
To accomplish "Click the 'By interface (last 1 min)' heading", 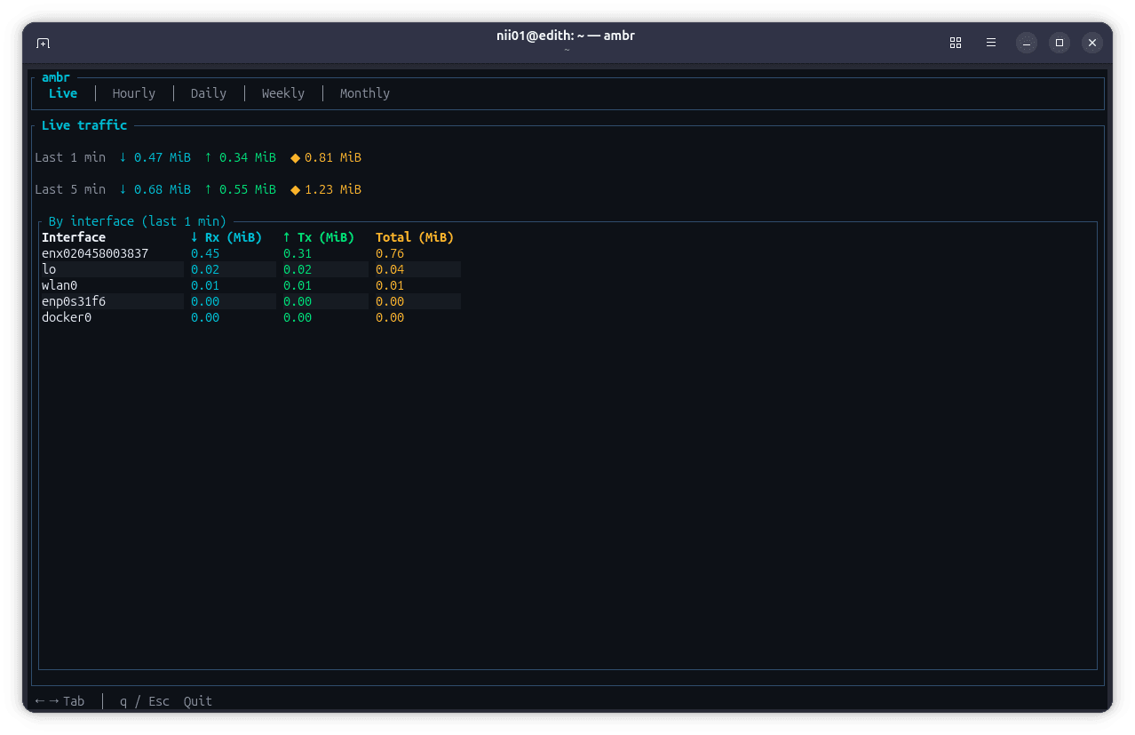I will click(138, 221).
